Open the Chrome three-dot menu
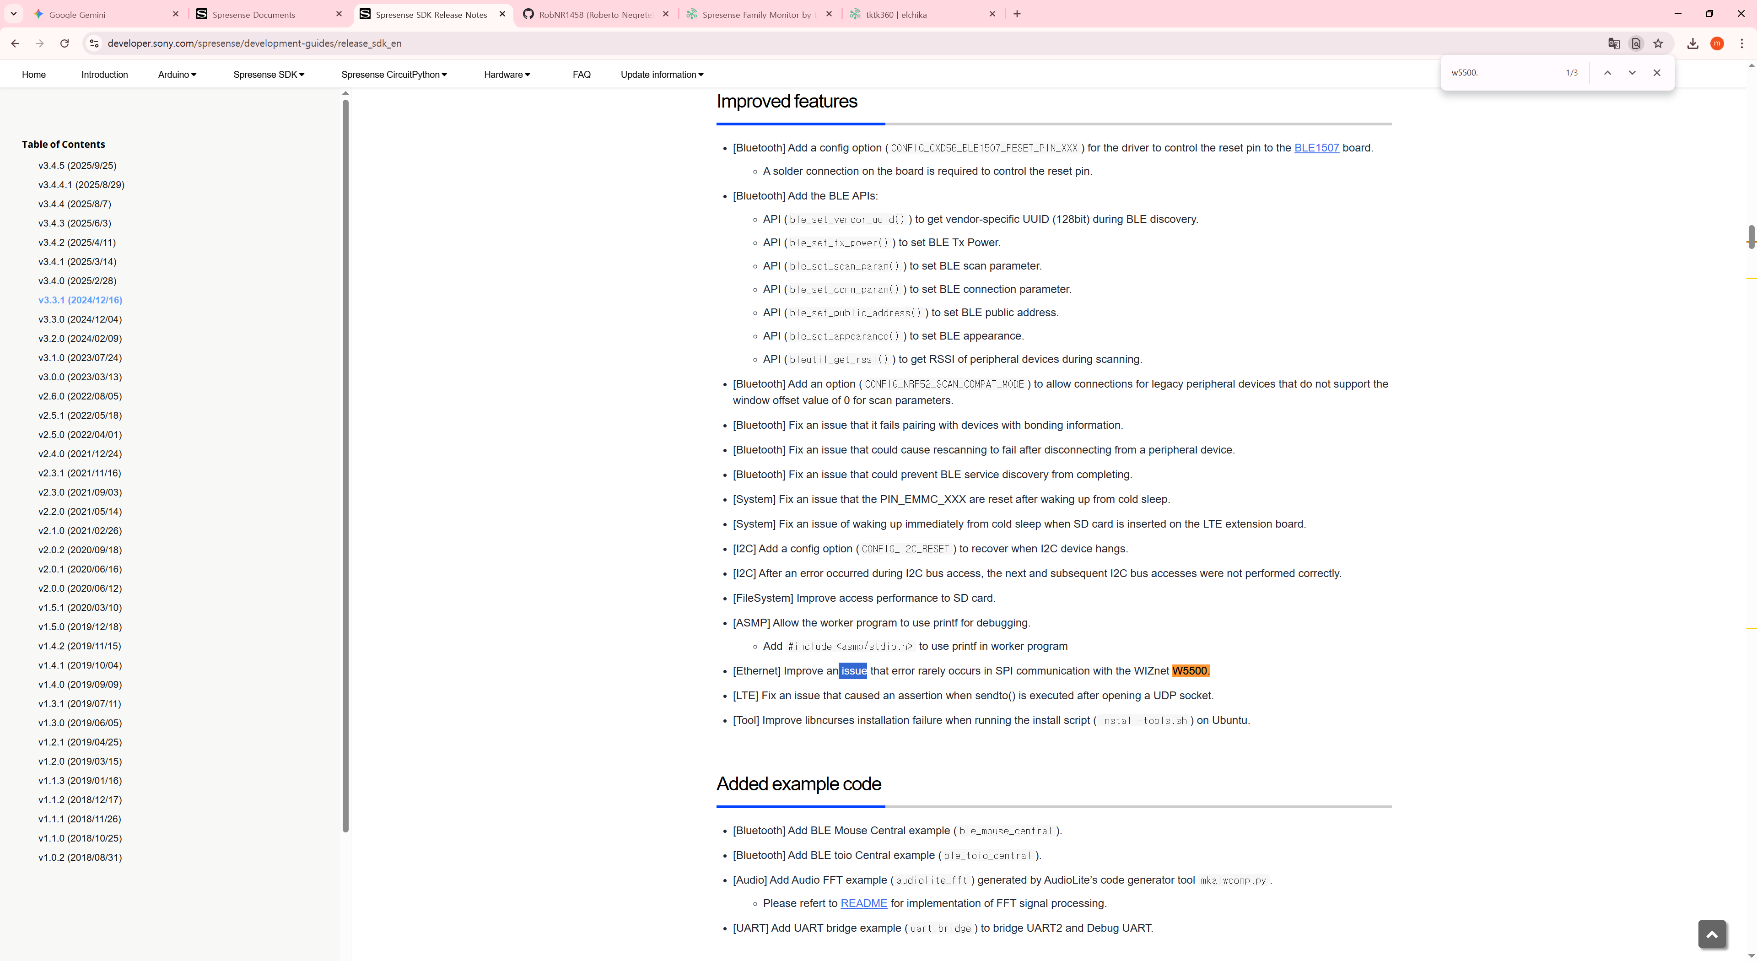Screen dimensions: 1757x961 (x=1741, y=43)
